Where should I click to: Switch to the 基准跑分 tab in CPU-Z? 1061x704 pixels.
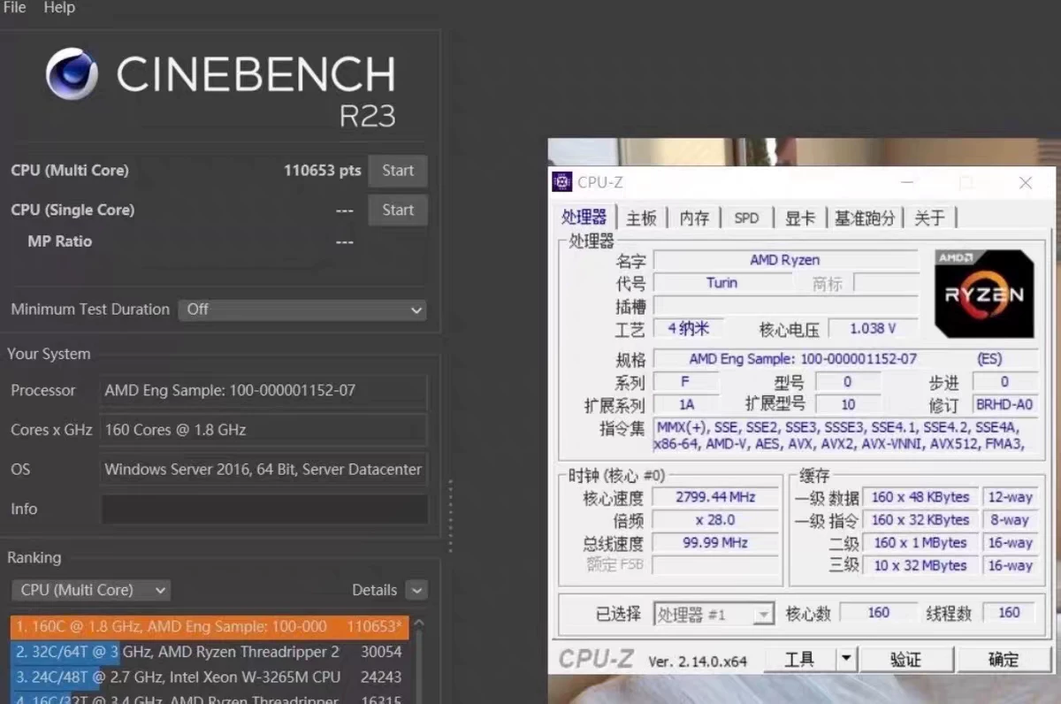pos(865,218)
